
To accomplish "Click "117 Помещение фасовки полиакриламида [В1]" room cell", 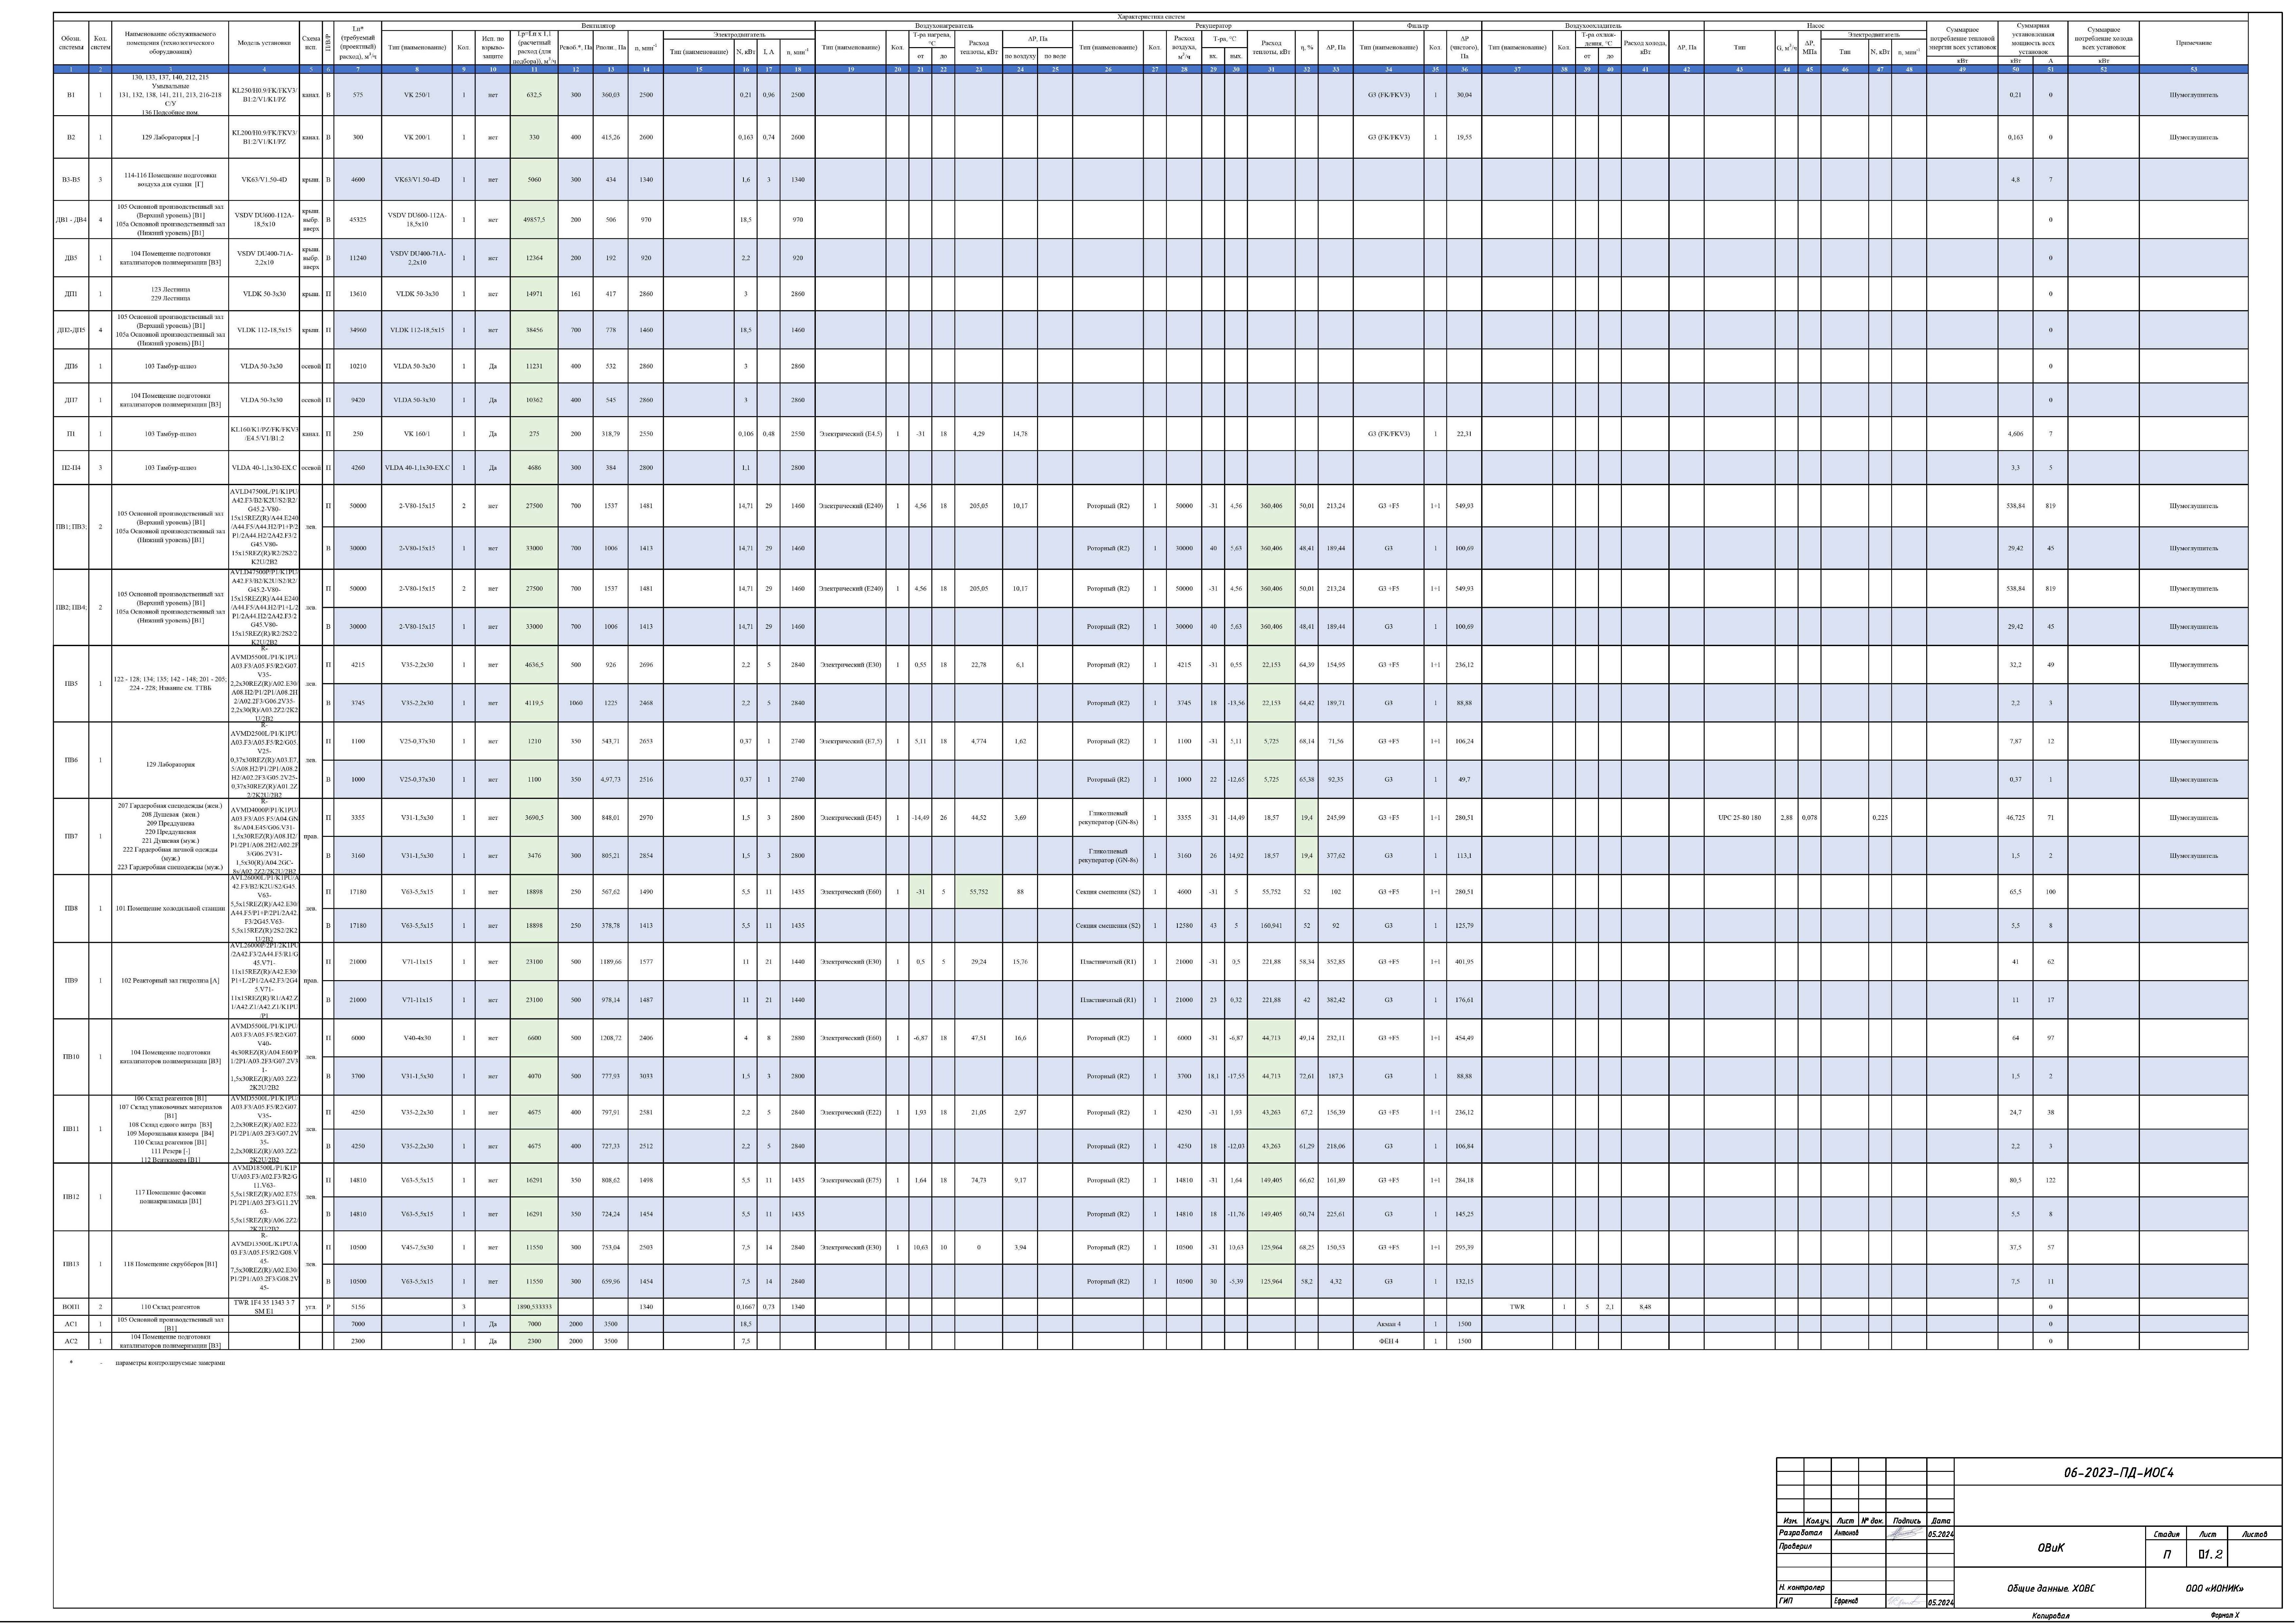I will click(x=170, y=1197).
